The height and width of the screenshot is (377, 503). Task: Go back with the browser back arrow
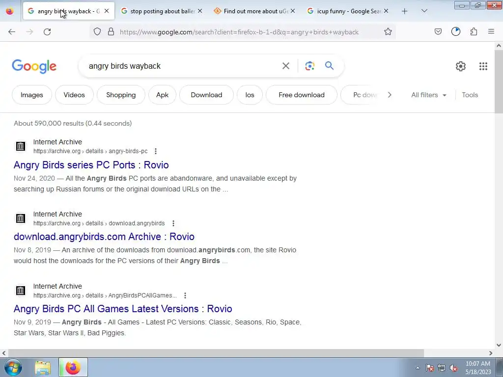12,32
